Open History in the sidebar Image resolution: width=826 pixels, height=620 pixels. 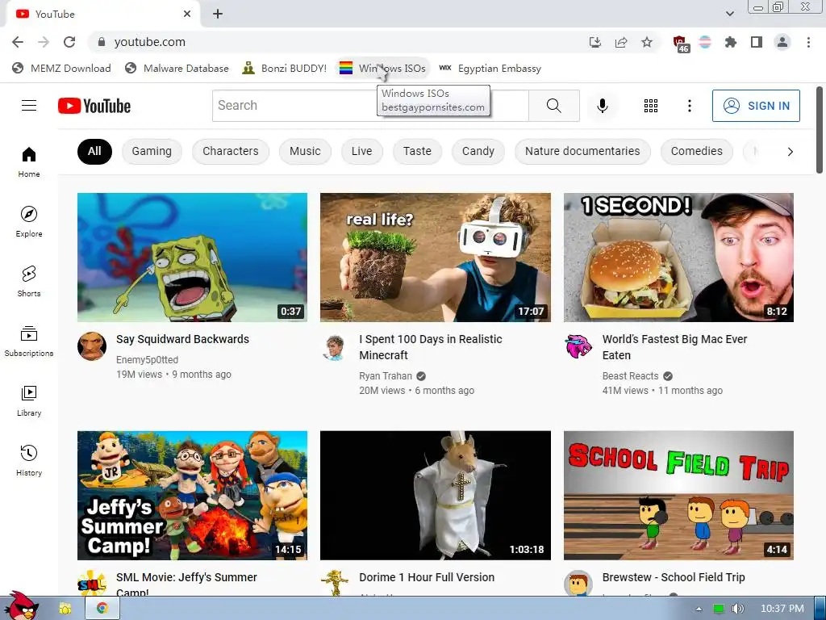29,460
